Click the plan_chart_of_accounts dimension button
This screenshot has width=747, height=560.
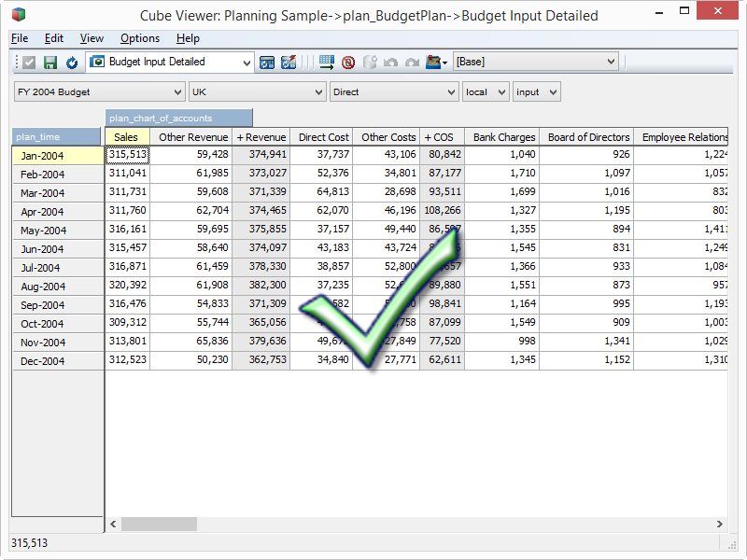pyautogui.click(x=179, y=119)
